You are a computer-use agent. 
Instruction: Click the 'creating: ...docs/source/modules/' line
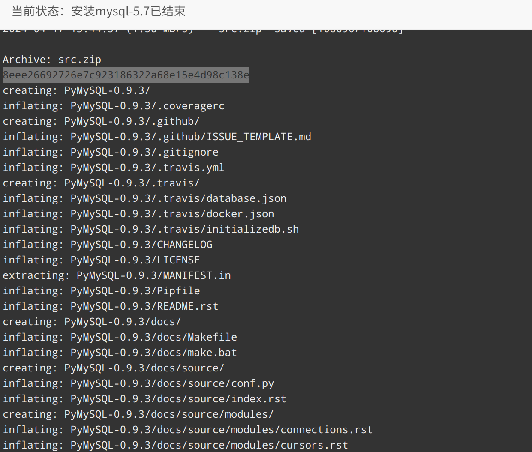point(138,414)
